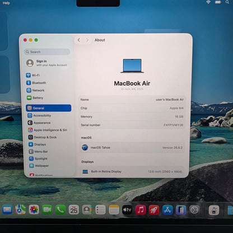Open the App Store from the Dock
Viewport: 233px width, 233px height.
pos(167,209)
